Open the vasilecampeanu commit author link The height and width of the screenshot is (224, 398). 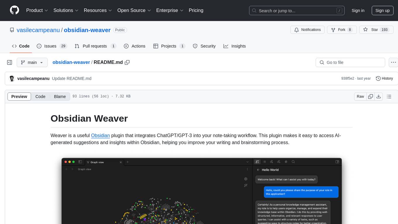point(33,79)
